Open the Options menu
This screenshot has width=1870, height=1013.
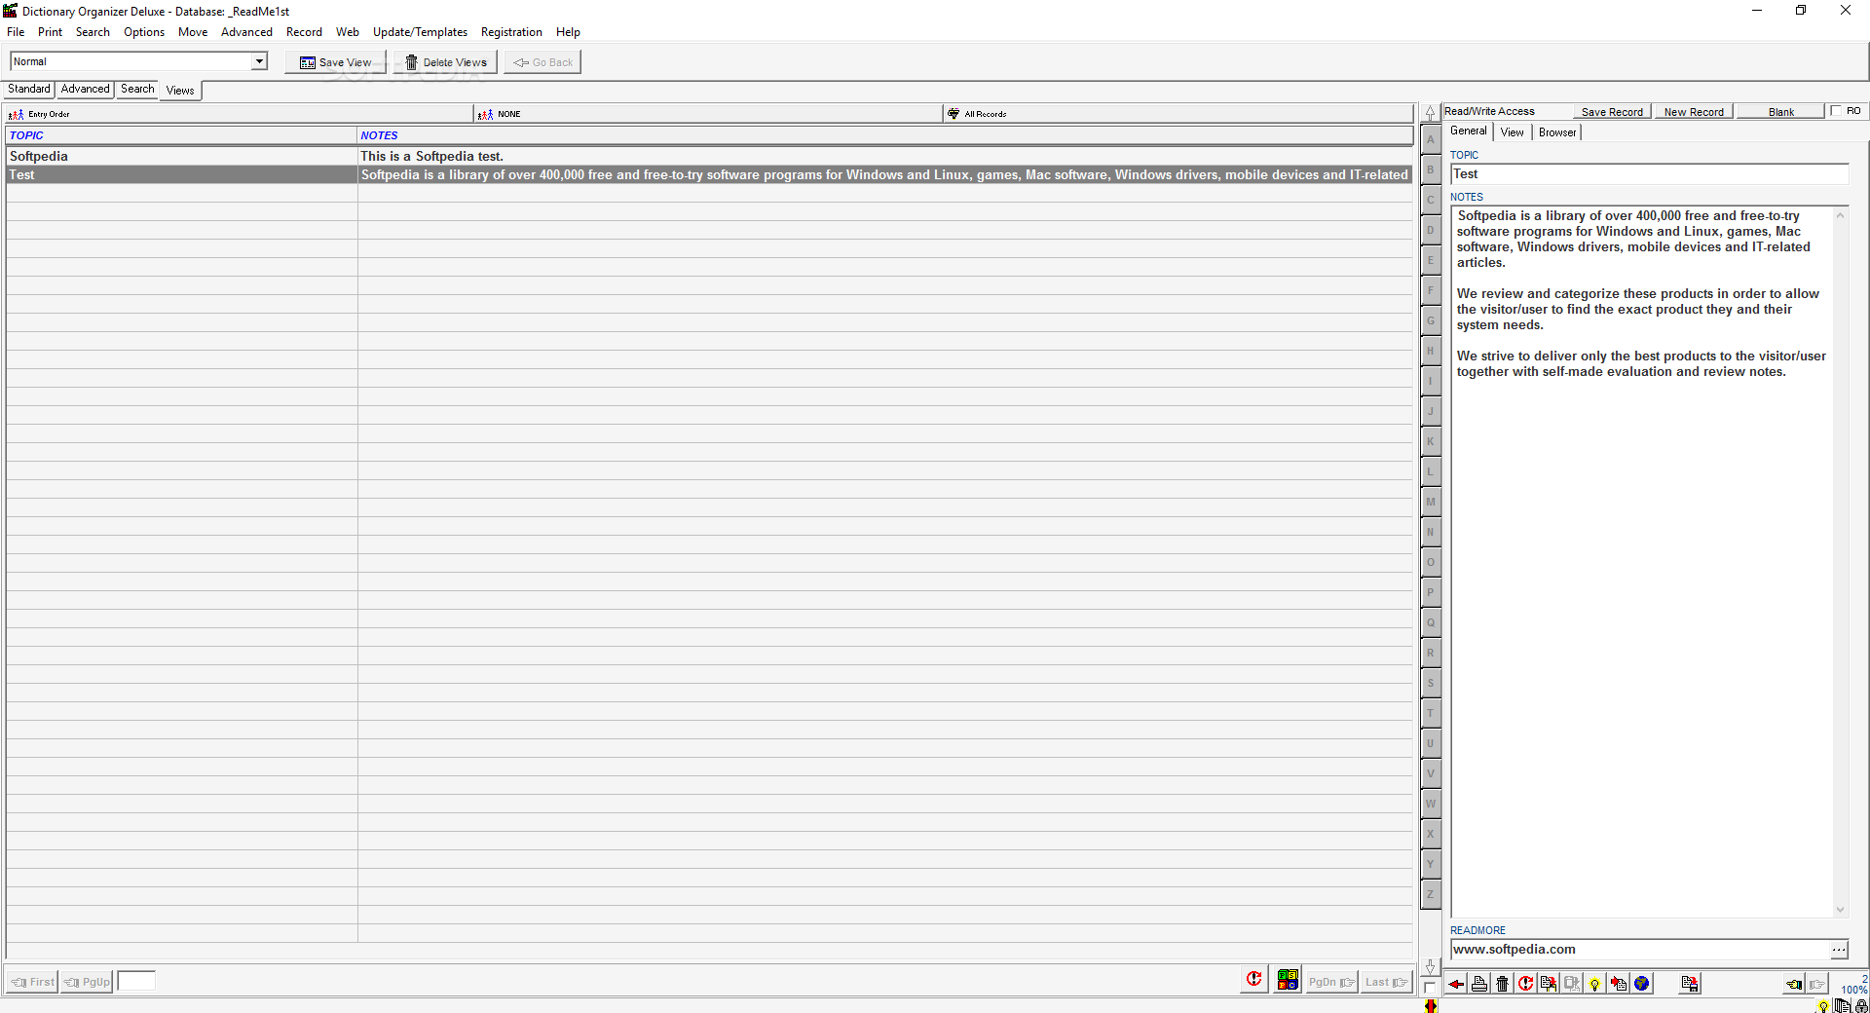pos(144,32)
